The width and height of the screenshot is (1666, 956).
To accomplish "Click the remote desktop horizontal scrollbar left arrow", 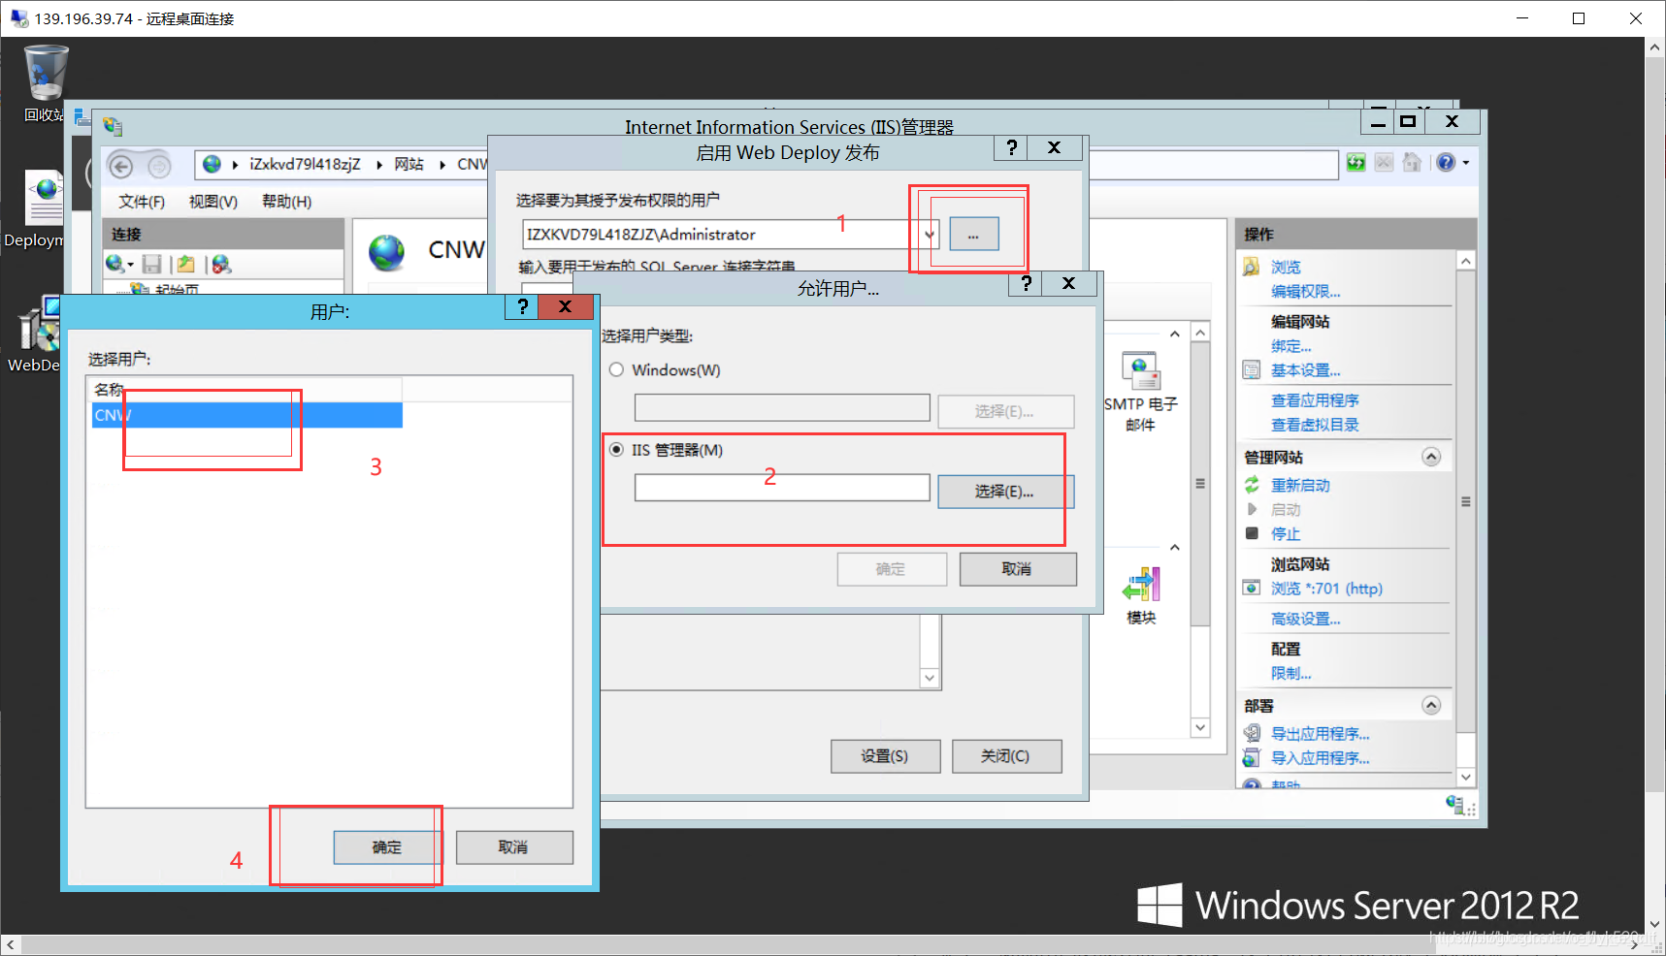I will [11, 944].
